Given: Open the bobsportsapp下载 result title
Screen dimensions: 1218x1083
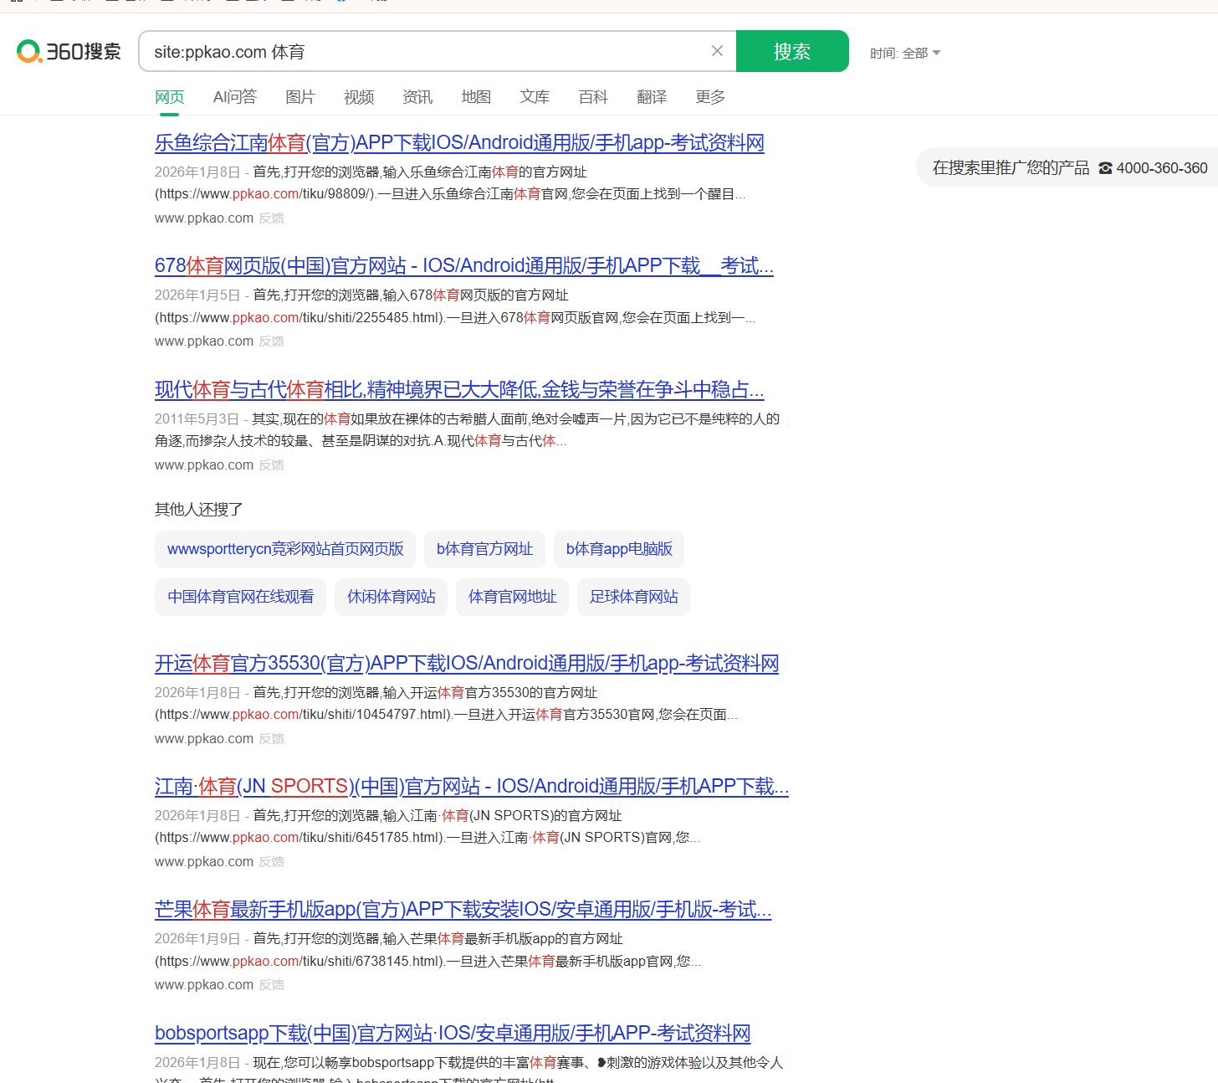Looking at the screenshot, I should [x=453, y=1034].
